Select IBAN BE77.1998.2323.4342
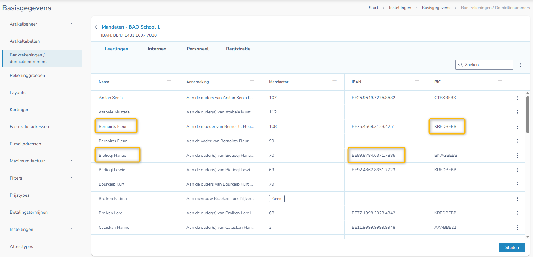 pyautogui.click(x=373, y=213)
